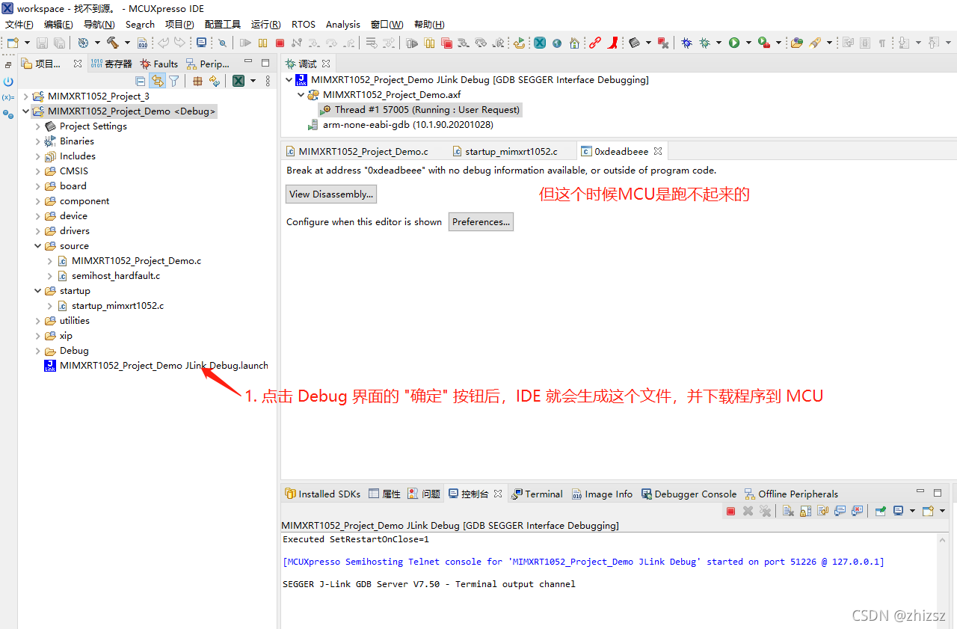Image resolution: width=957 pixels, height=629 pixels.
Task: Click View Disassembly... button
Action: tap(331, 194)
